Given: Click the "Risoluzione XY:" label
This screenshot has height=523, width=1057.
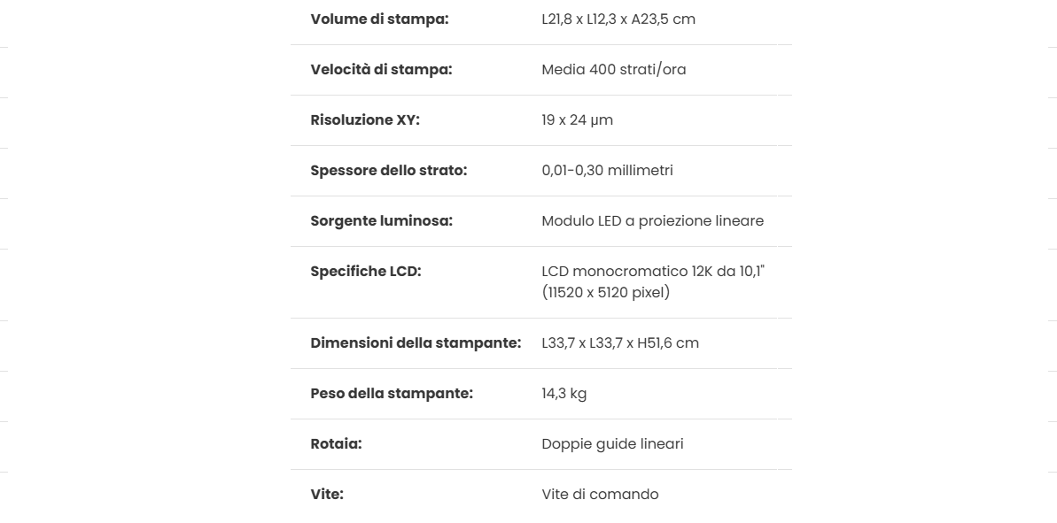Looking at the screenshot, I should point(365,120).
